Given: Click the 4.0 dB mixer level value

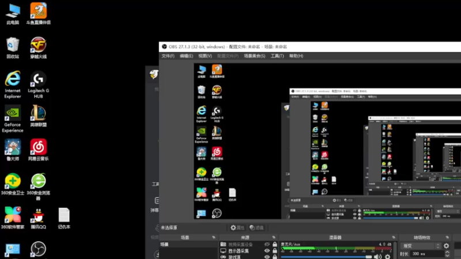Looking at the screenshot, I should (385, 244).
